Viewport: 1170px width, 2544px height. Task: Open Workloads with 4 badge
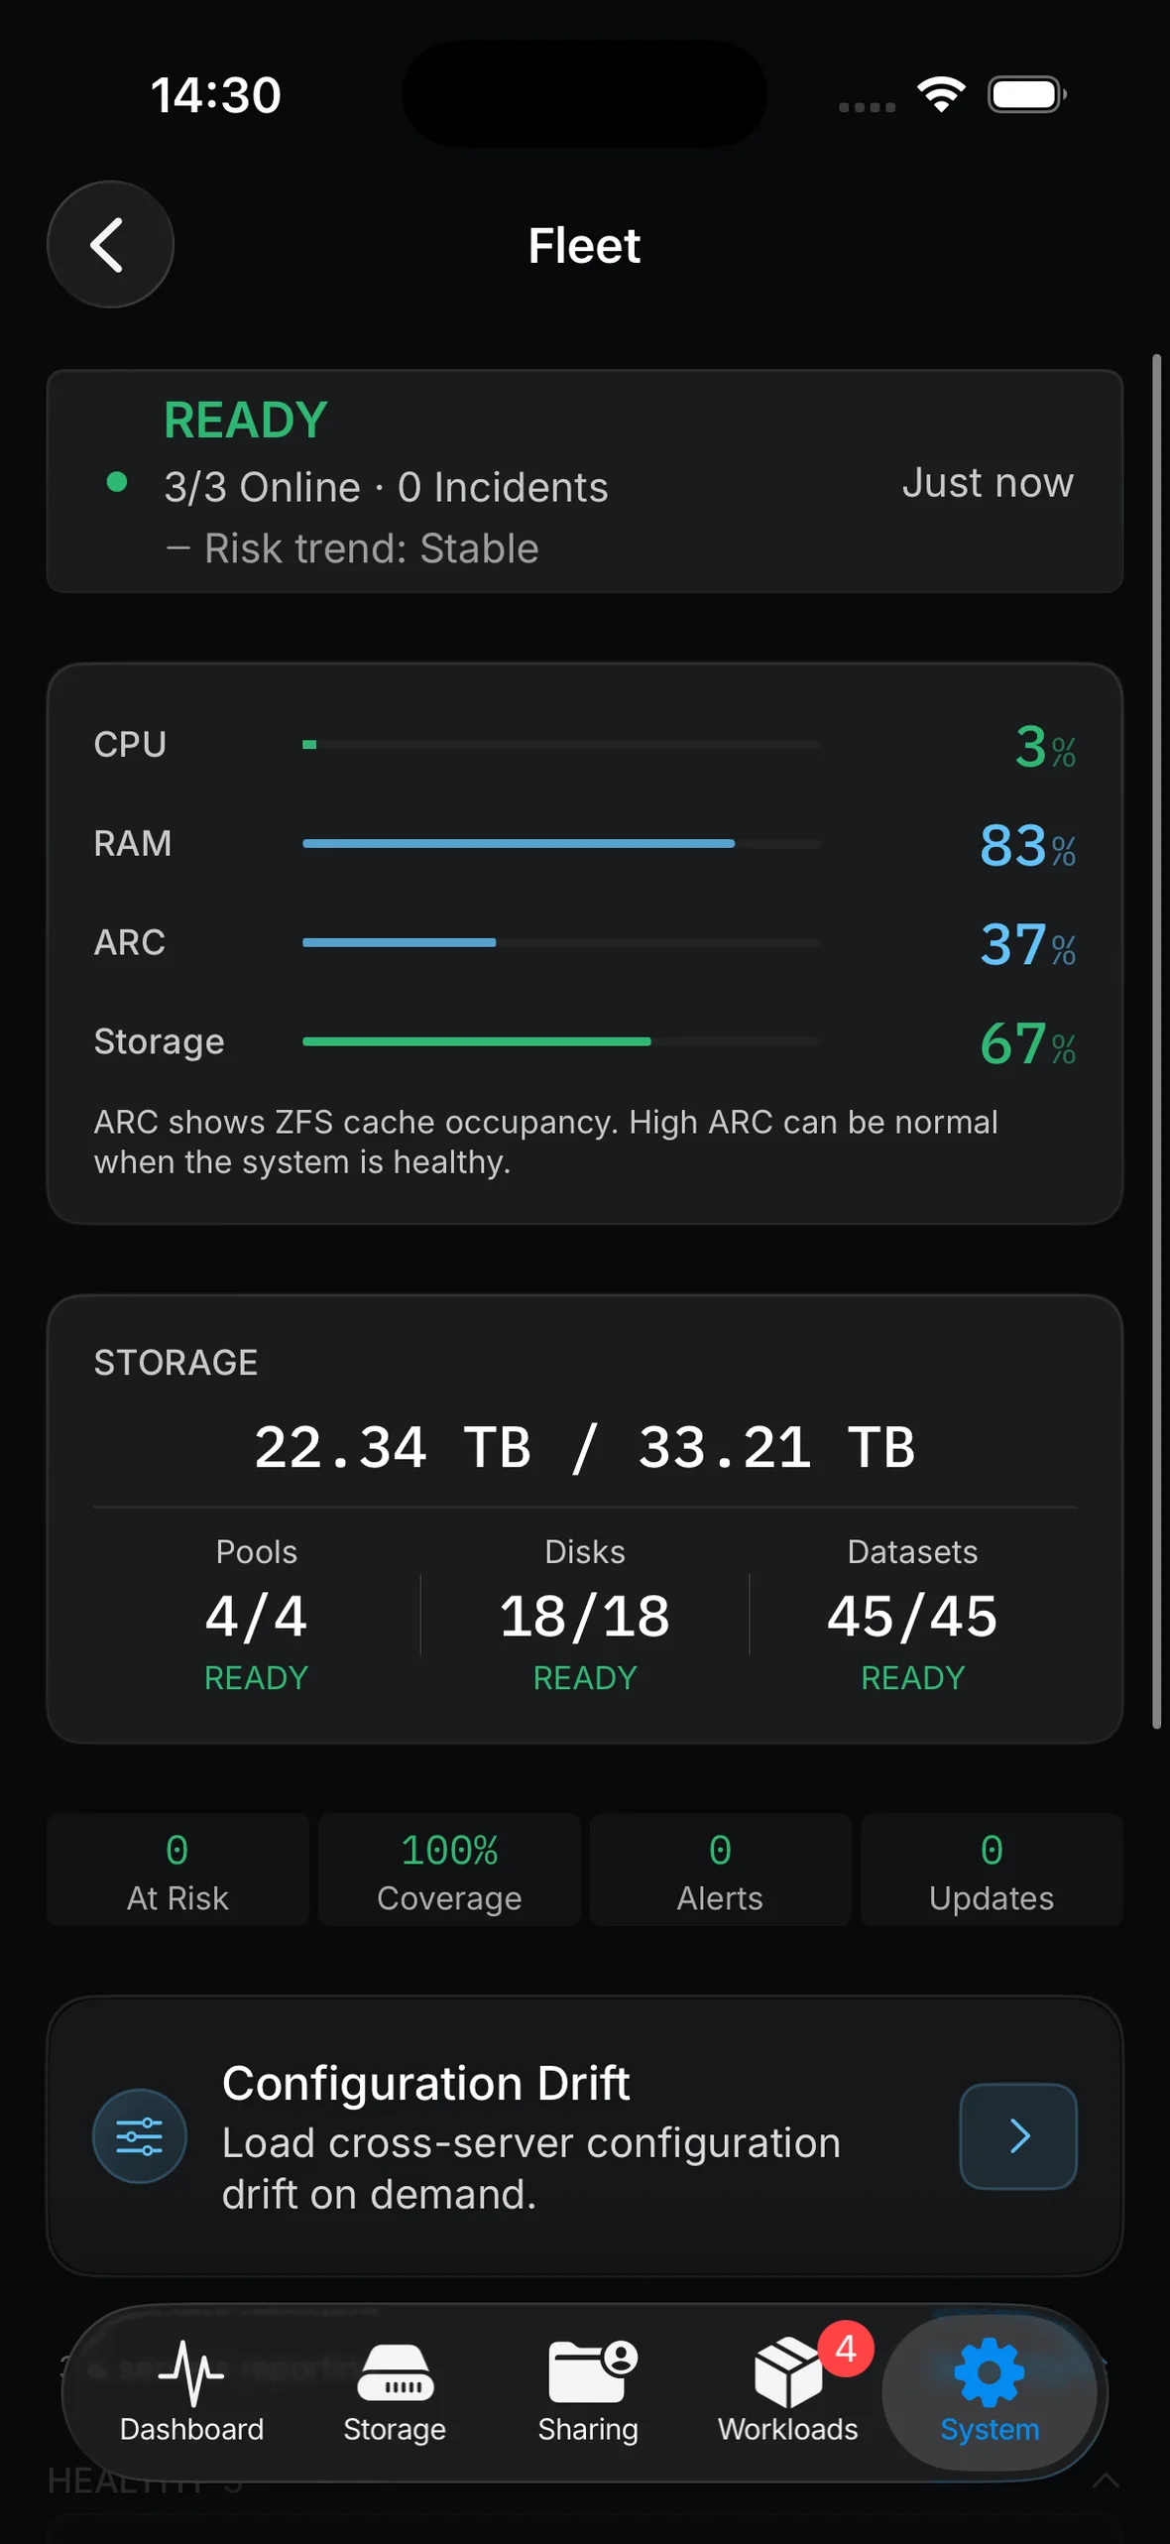coord(788,2392)
